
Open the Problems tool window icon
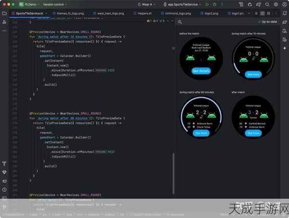[4, 190]
